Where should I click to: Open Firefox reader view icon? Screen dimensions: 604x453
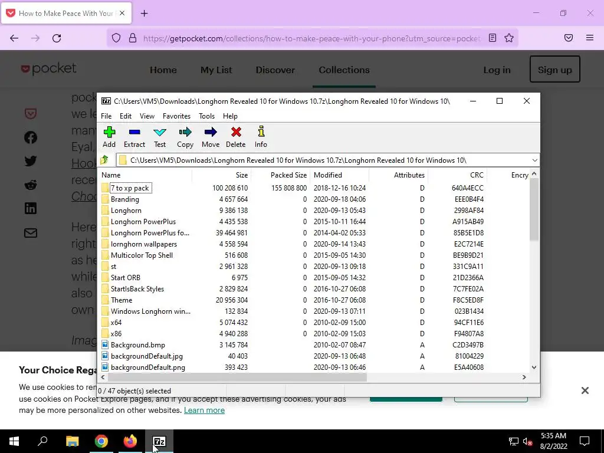[x=493, y=38]
